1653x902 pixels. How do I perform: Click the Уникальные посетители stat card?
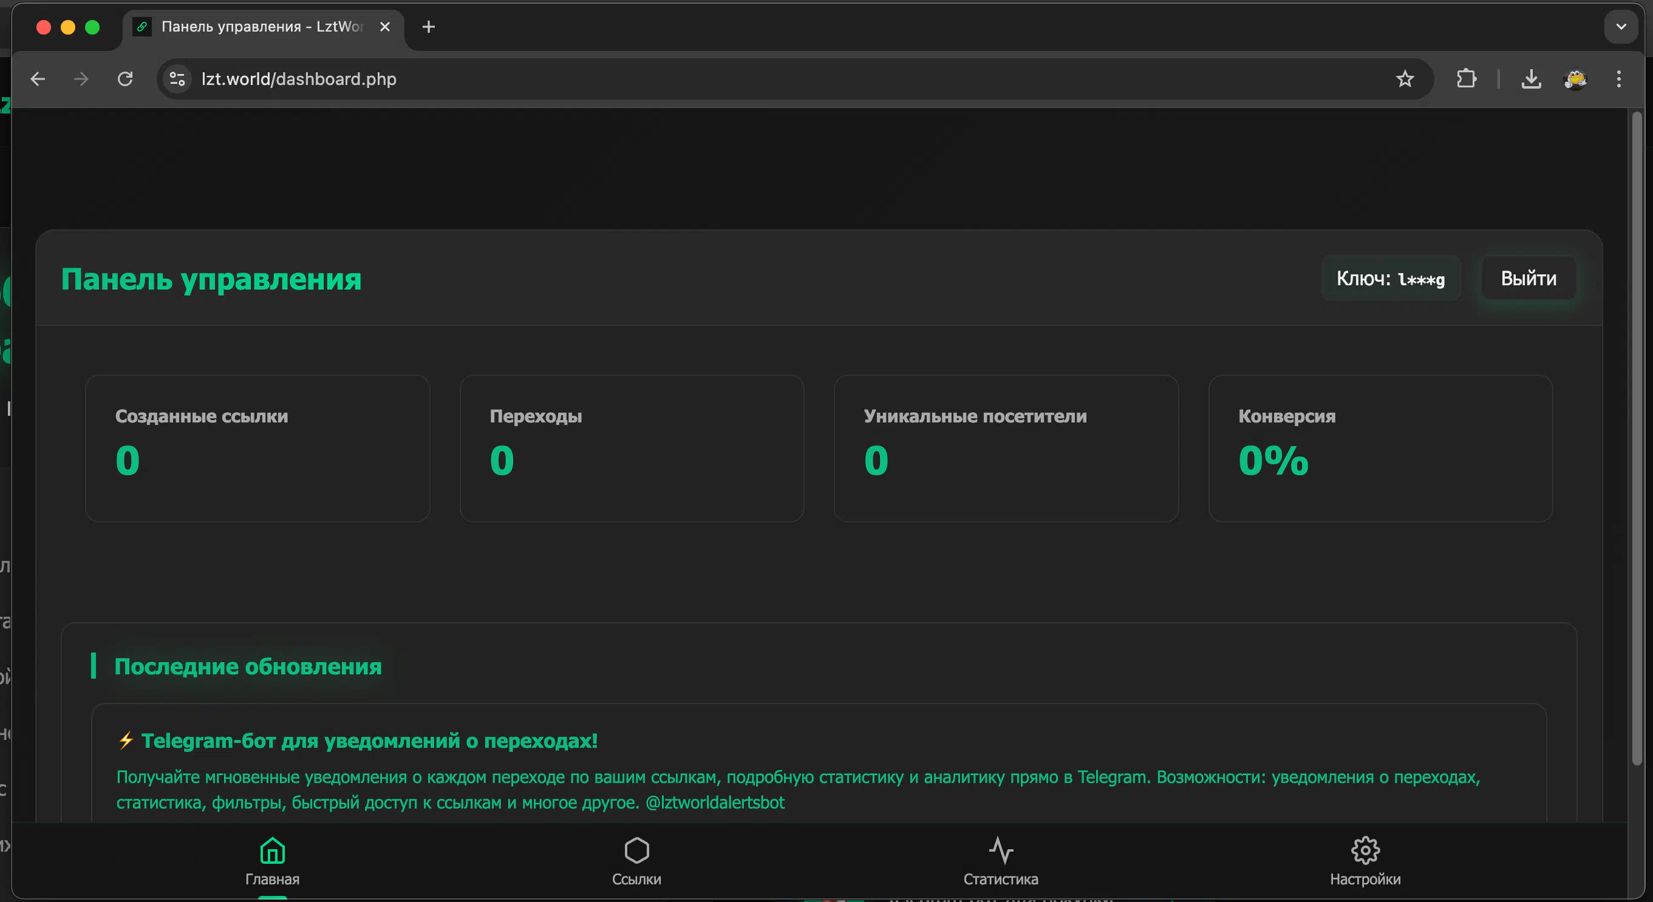pyautogui.click(x=1006, y=449)
